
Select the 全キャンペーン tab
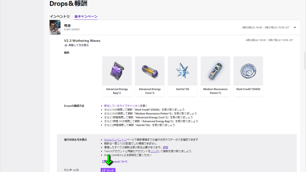click(x=86, y=16)
